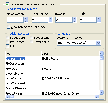This screenshot has width=108, height=103.
Task: Decrease Minor version with down arrow
Action: tap(50, 21)
